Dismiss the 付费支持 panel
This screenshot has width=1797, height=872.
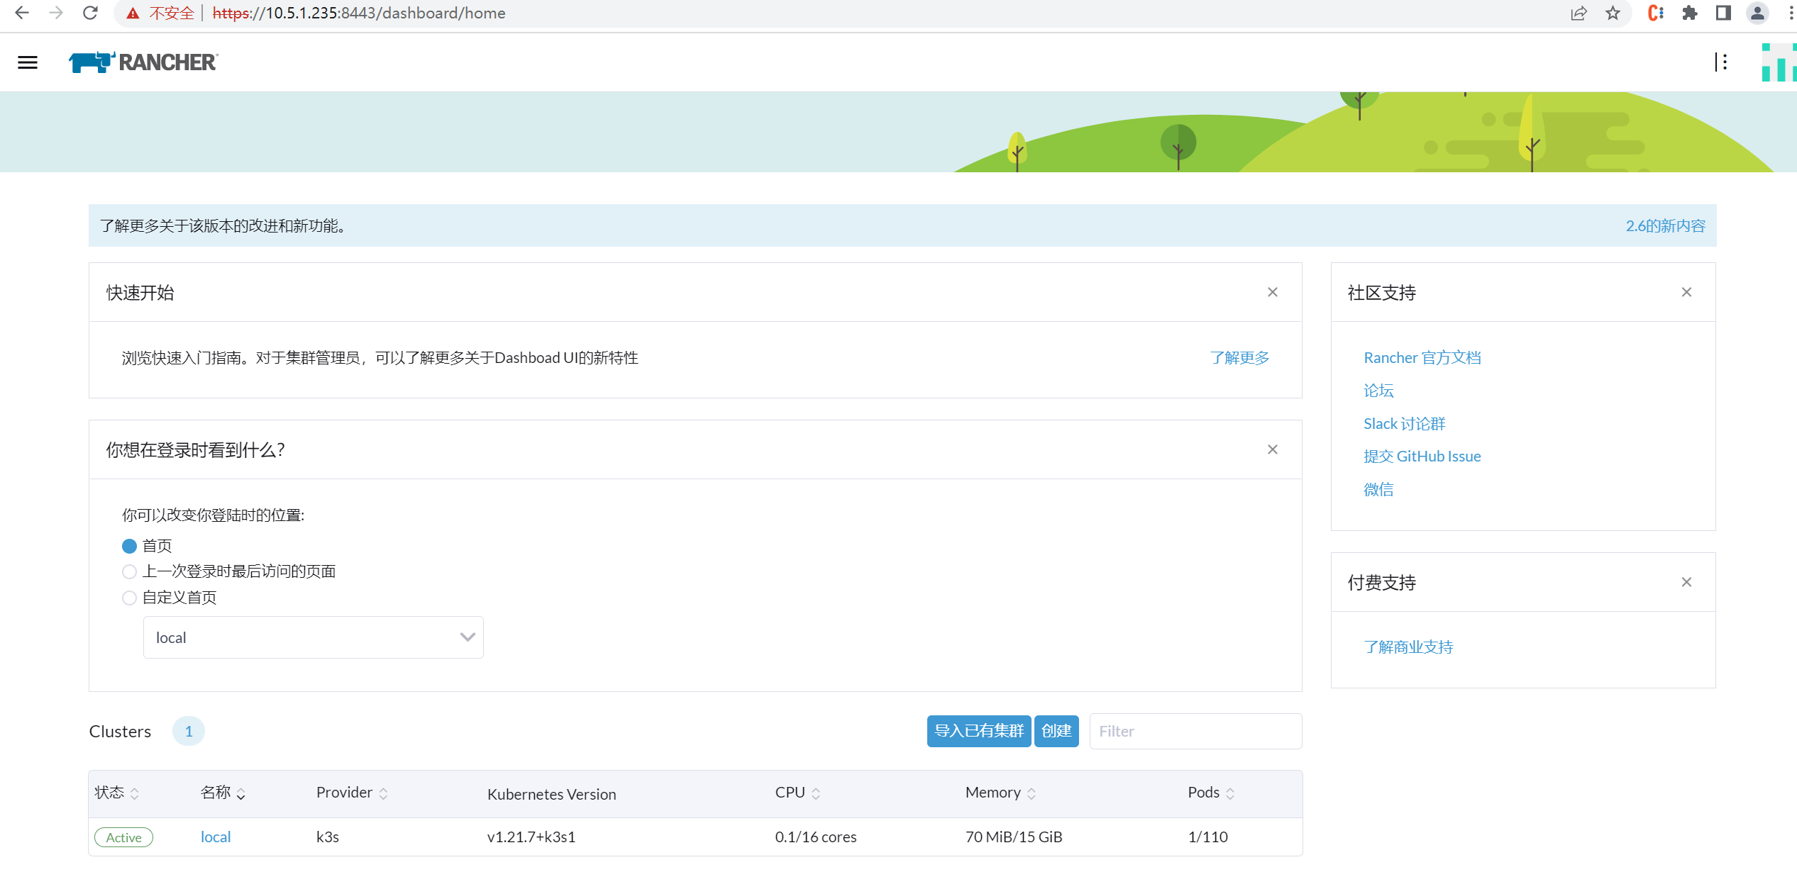pos(1686,582)
